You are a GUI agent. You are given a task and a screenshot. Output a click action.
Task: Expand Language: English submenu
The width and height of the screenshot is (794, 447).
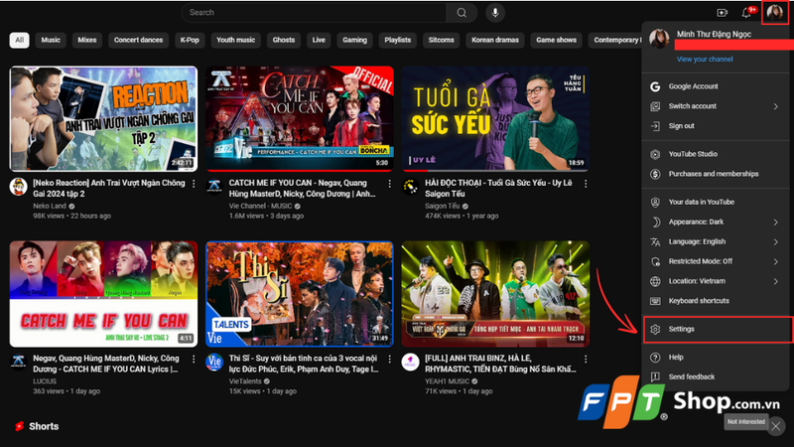click(776, 241)
